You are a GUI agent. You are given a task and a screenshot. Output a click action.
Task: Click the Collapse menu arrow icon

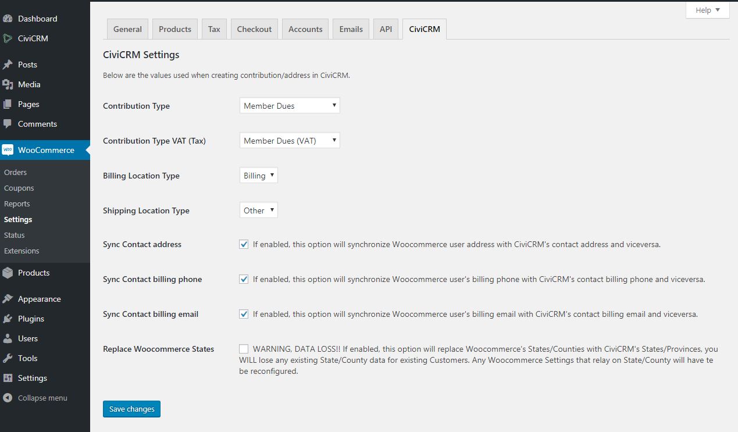8,398
